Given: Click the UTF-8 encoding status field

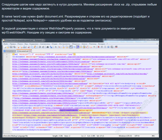Looking at the screenshot, I should click(137, 136).
